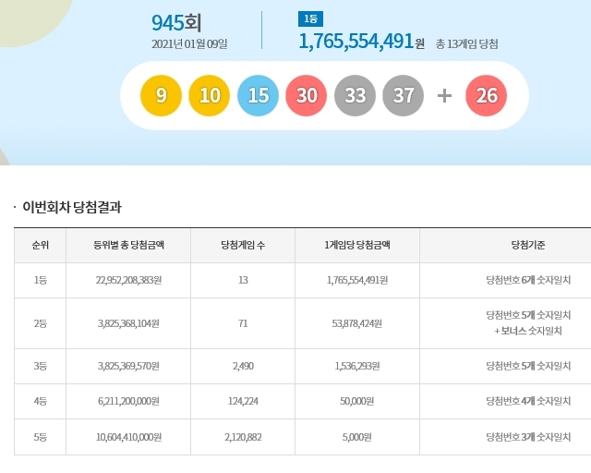This screenshot has width=591, height=473.
Task: Select the blue number 15 ball
Action: [258, 96]
